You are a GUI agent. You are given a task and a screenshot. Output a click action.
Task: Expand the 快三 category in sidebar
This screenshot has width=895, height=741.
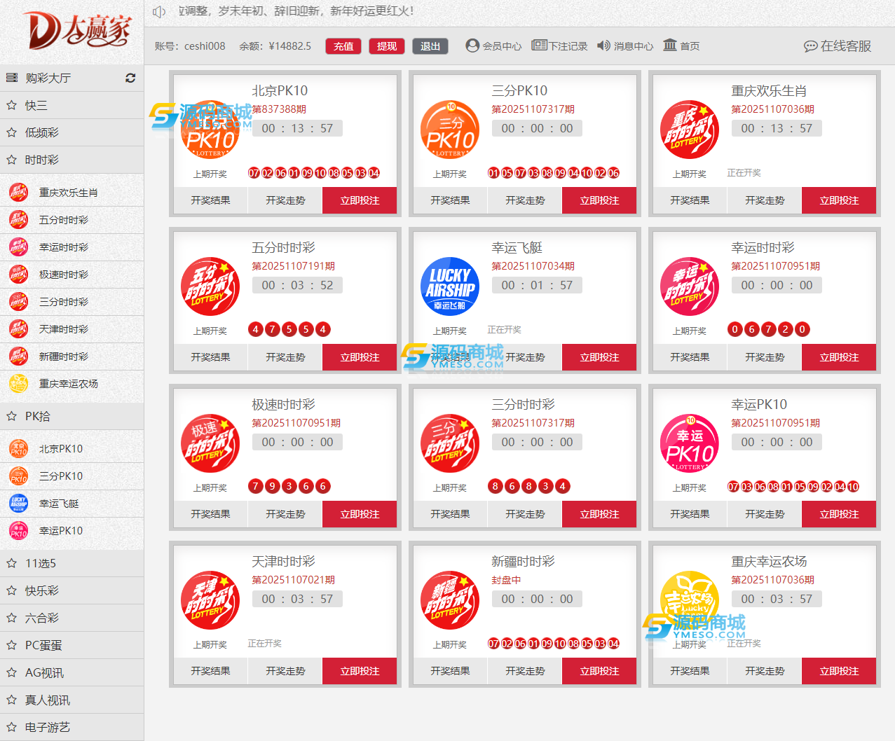[x=36, y=105]
